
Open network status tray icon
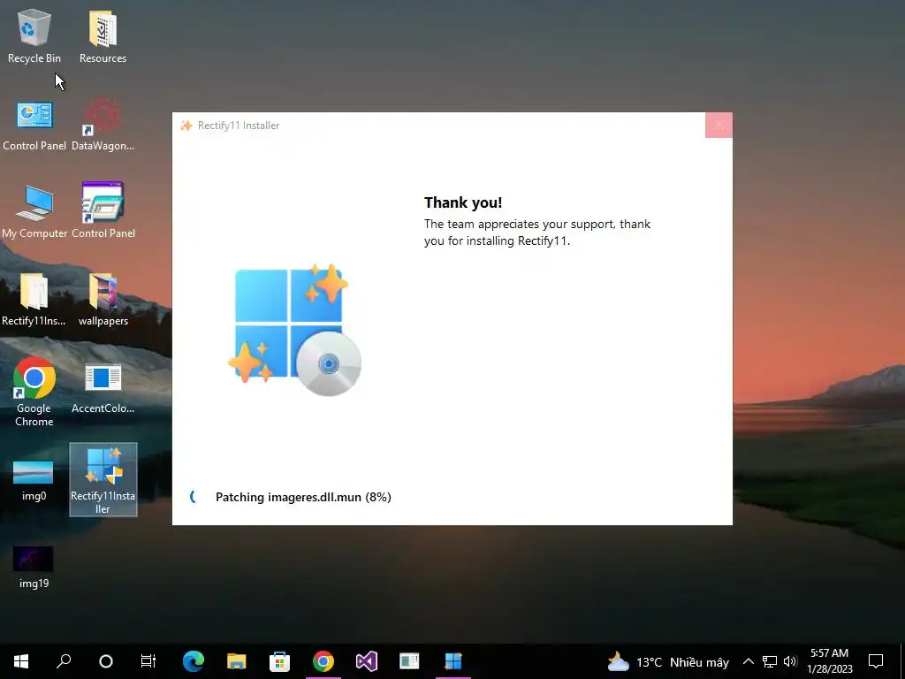coord(770,661)
